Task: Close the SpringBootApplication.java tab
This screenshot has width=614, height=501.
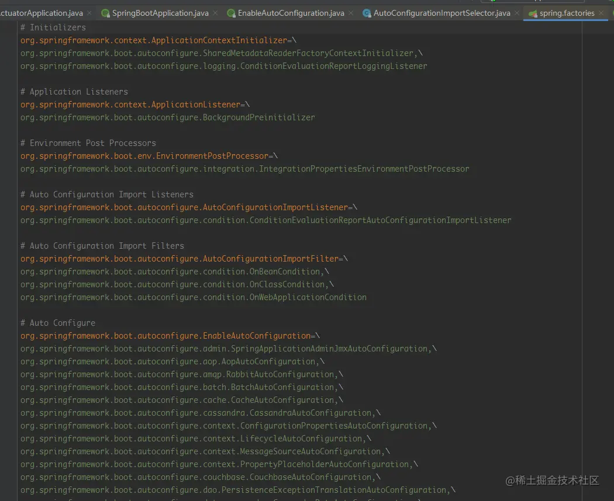Action: coord(215,13)
